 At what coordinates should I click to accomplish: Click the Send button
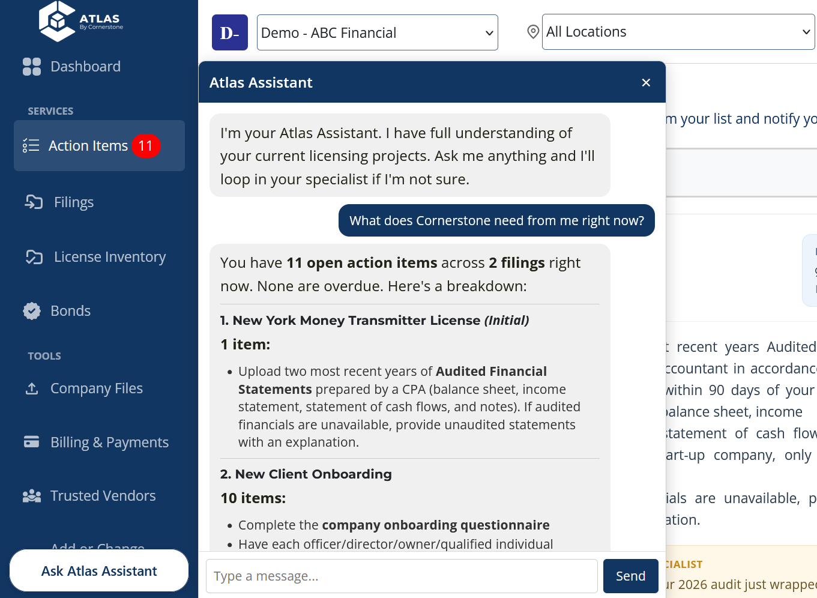[x=631, y=576]
